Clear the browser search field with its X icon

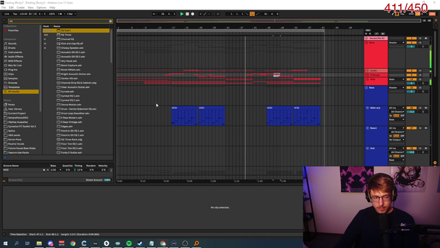click(111, 21)
